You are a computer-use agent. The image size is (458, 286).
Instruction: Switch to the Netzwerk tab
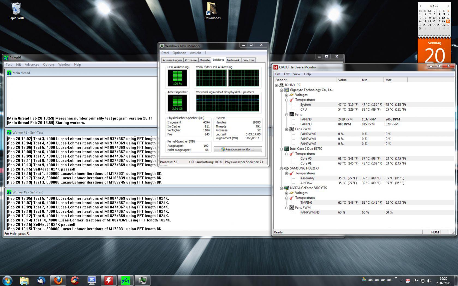tap(233, 60)
